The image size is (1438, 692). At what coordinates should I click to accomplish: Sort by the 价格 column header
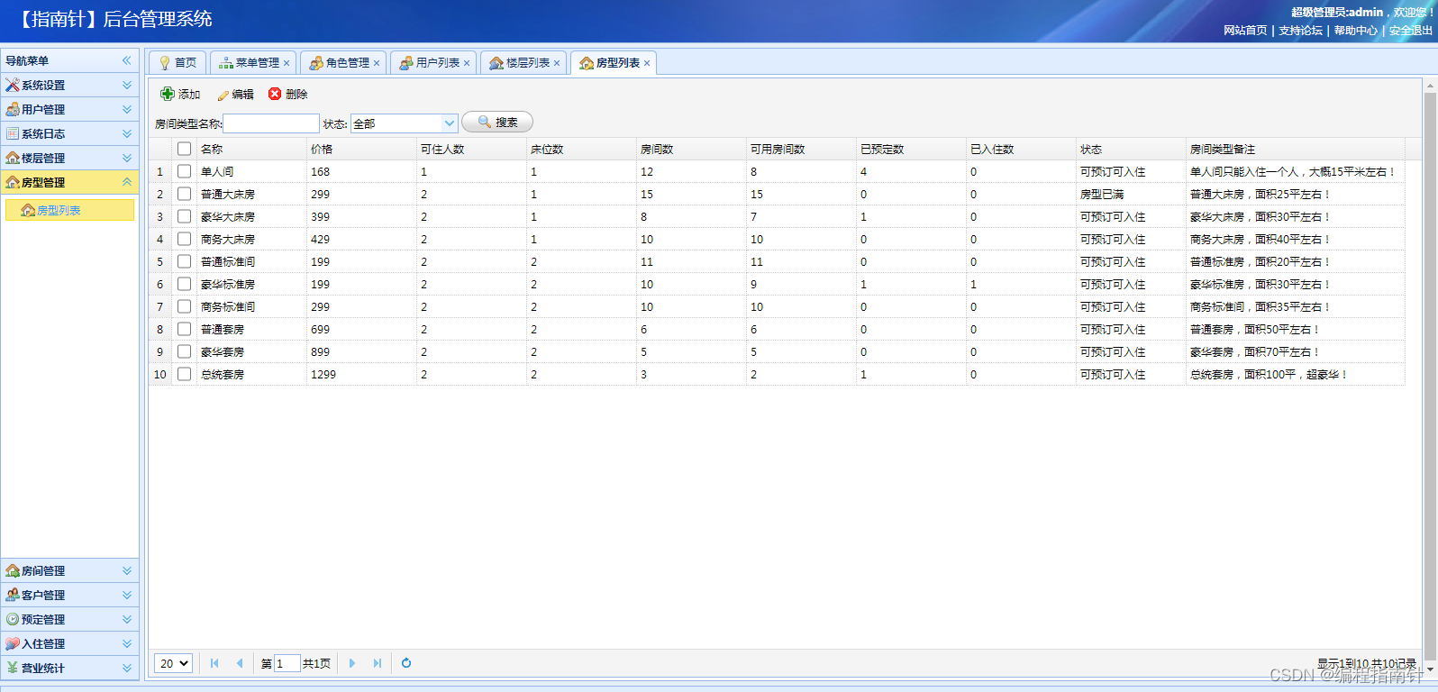tap(361, 149)
